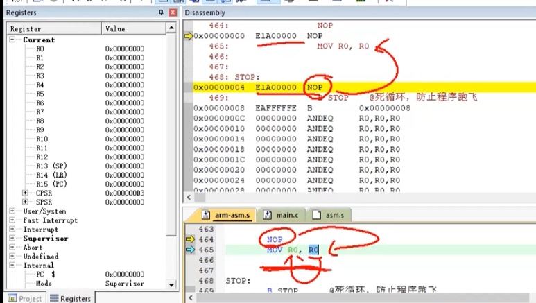The image size is (536, 303).
Task: Pin the Registers panel with the pushpin icon
Action: [161, 12]
